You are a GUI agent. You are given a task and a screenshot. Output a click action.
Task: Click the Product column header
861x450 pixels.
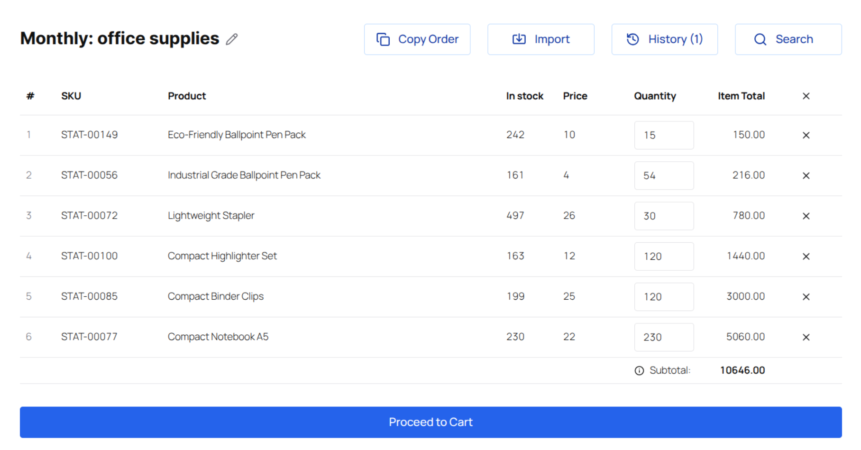(x=187, y=96)
